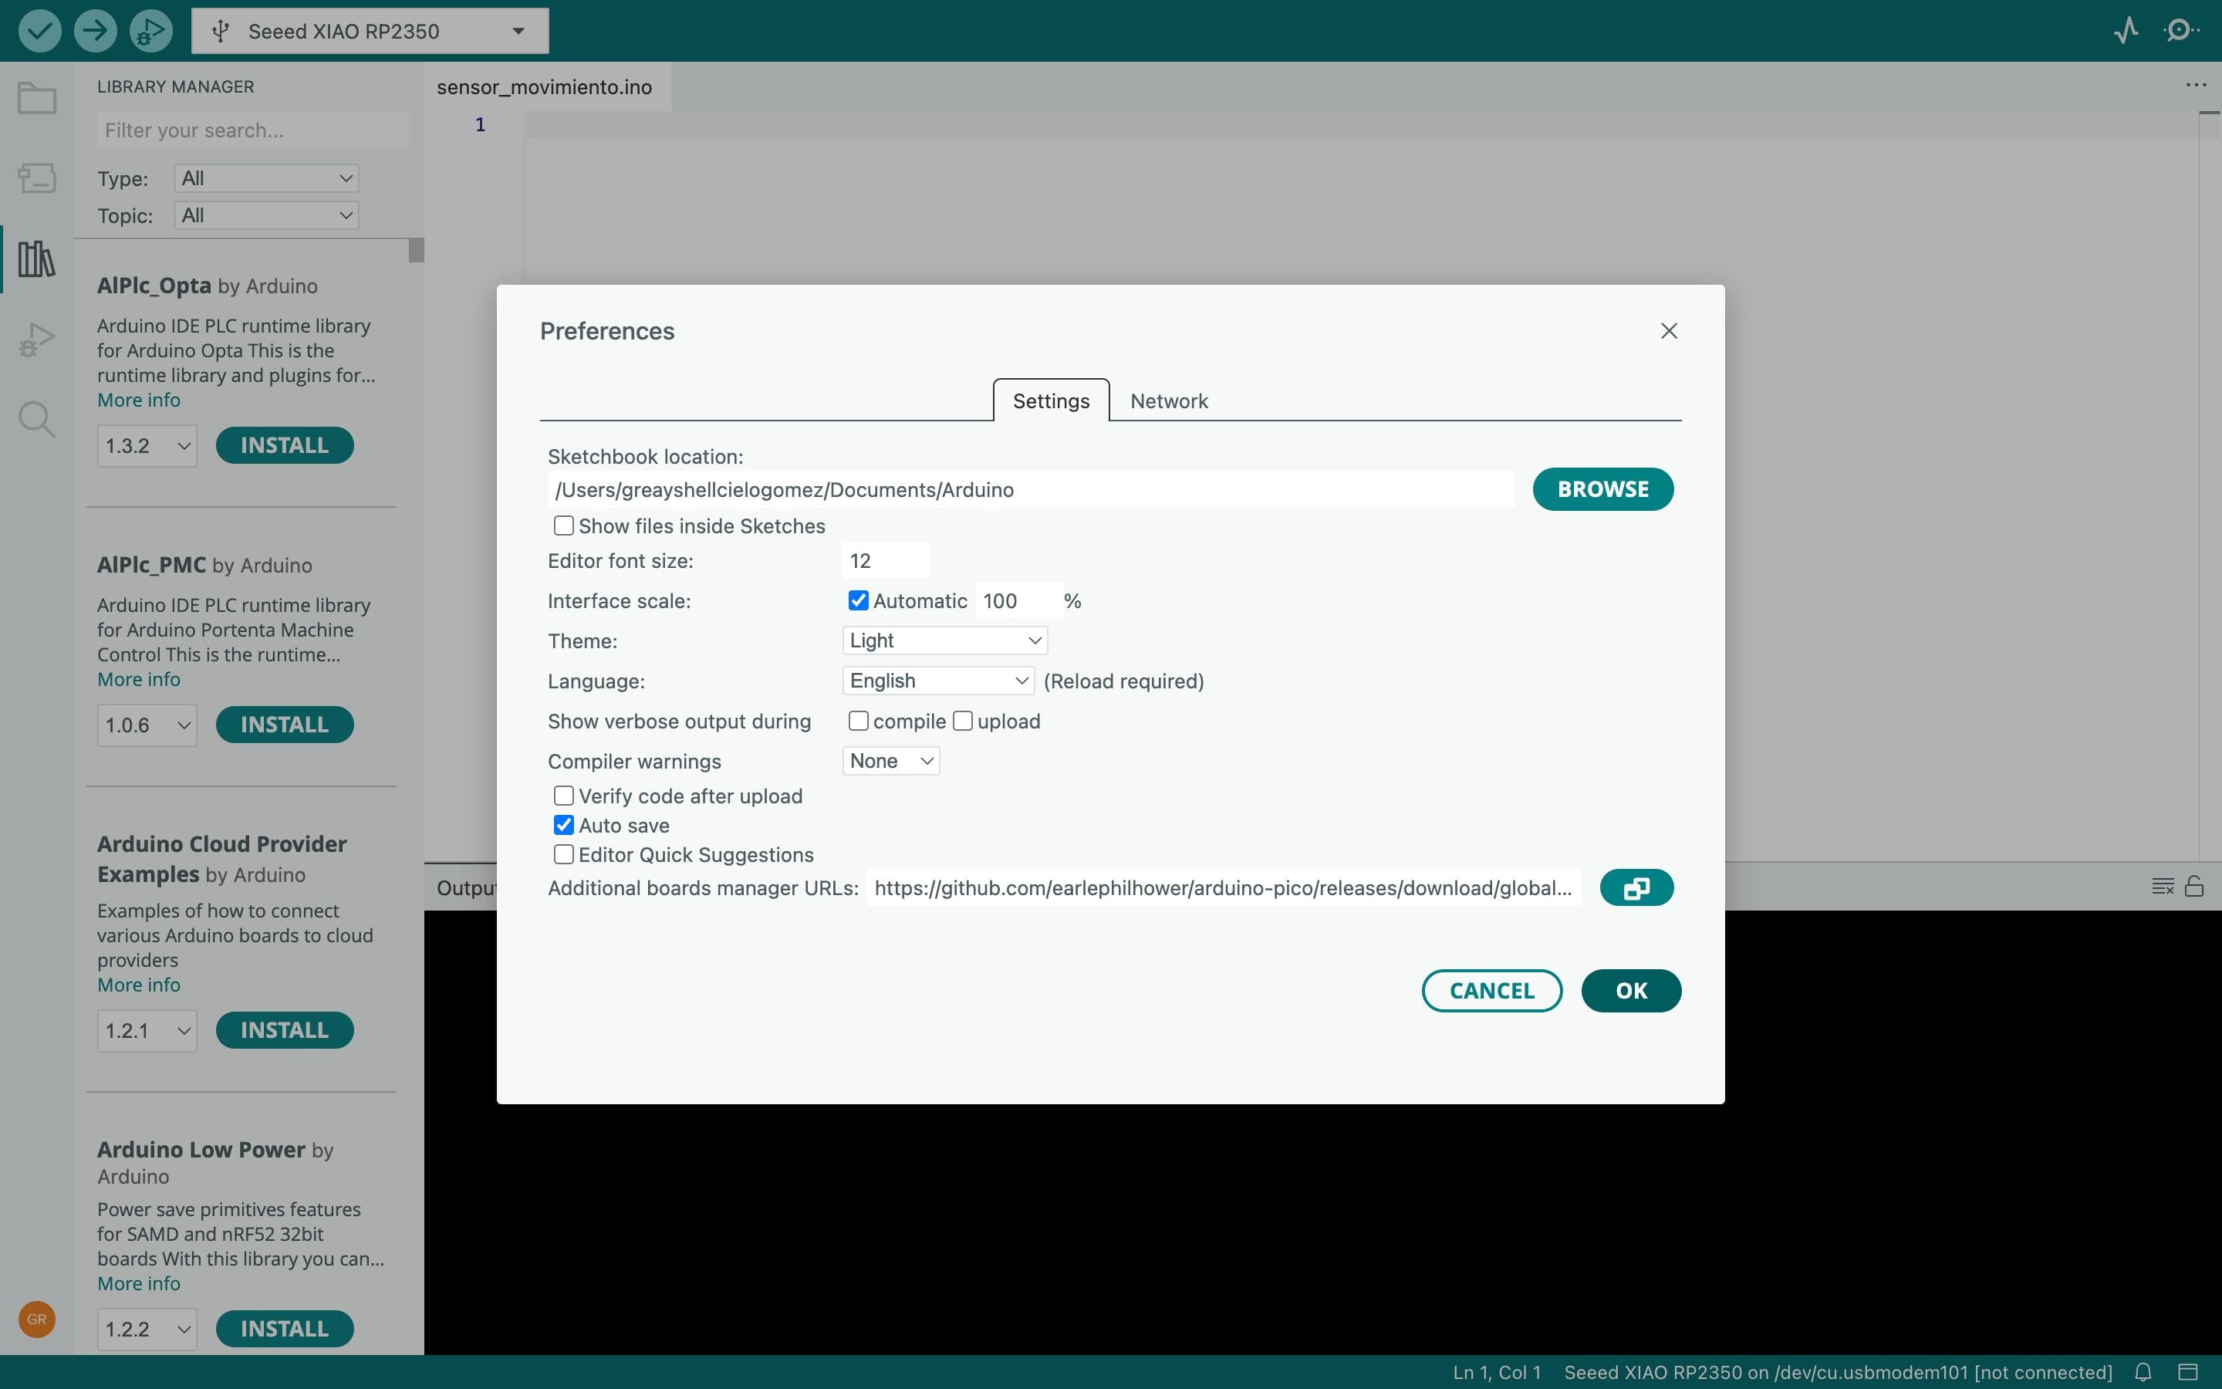Switch to the Network tab
The width and height of the screenshot is (2222, 1389).
1168,400
